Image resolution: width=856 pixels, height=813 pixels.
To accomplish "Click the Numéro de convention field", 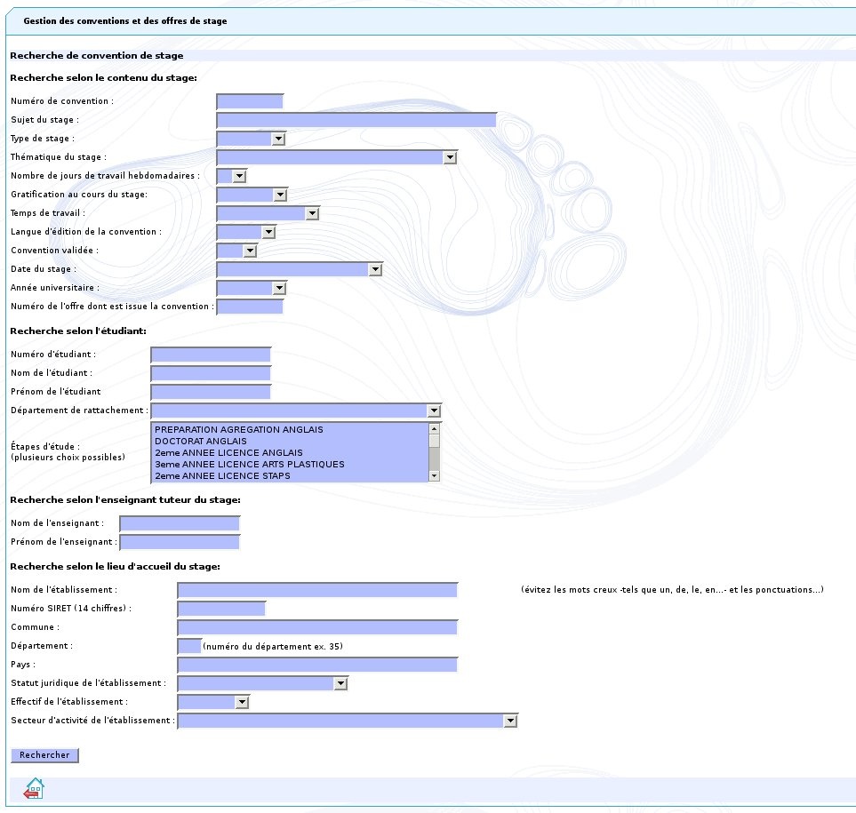I will 250,101.
